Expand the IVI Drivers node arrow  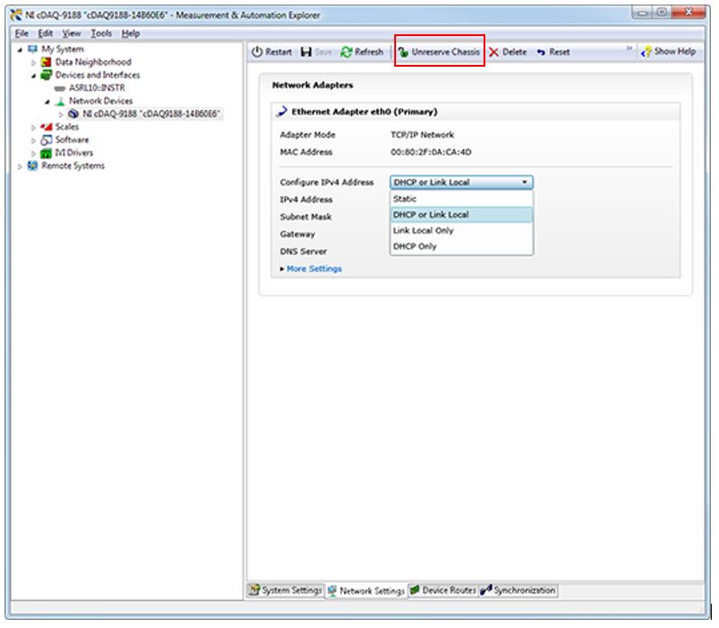pyautogui.click(x=33, y=153)
